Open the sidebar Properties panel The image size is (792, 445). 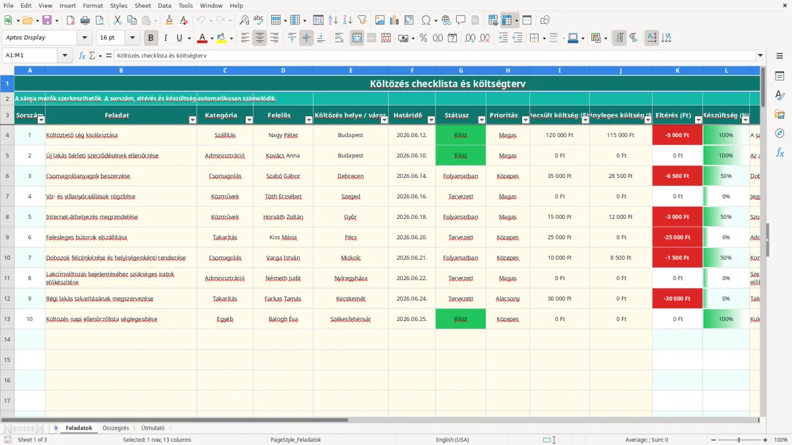[779, 76]
